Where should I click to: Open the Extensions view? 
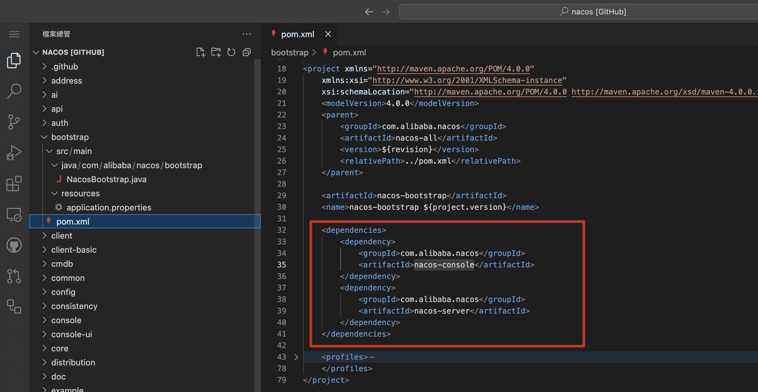tap(14, 184)
